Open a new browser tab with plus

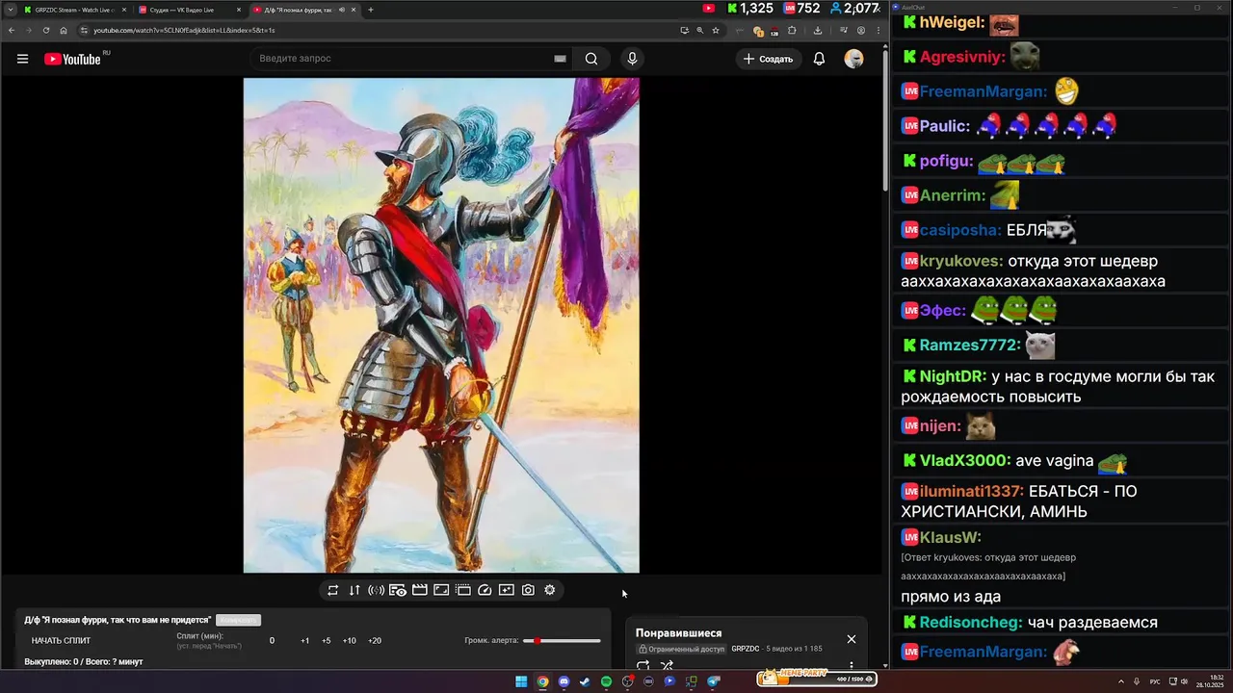371,10
